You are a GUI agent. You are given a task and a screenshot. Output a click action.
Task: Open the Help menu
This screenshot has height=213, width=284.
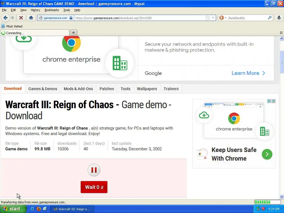click(77, 10)
